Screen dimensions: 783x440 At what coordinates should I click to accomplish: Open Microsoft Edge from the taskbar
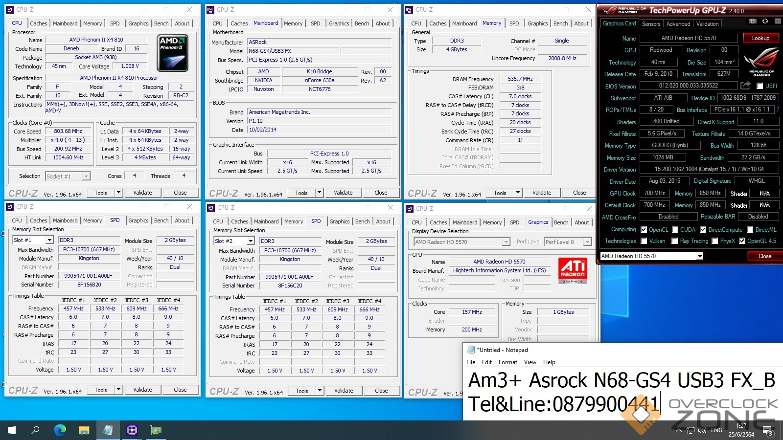tap(60, 430)
